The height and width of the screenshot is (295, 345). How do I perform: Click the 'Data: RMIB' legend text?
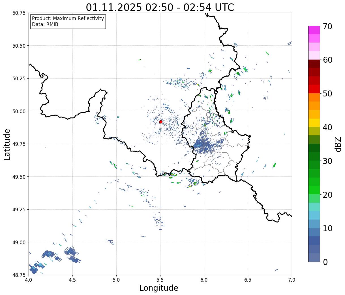45,24
